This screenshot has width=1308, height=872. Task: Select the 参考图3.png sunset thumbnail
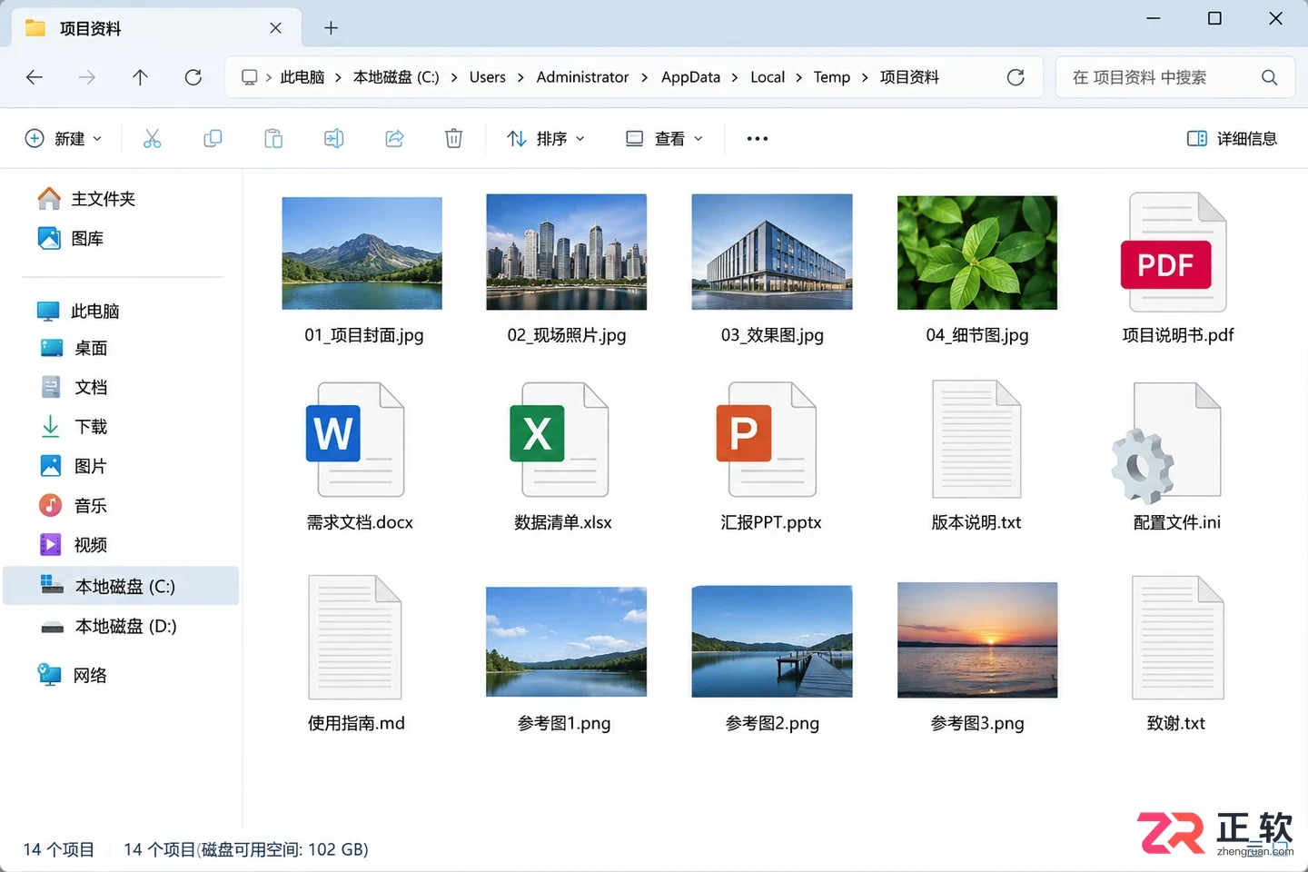[977, 640]
